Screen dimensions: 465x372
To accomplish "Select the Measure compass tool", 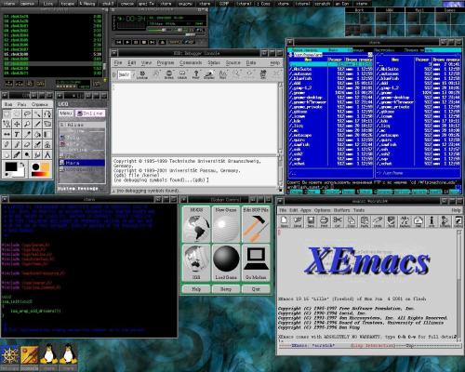I will tap(47, 154).
